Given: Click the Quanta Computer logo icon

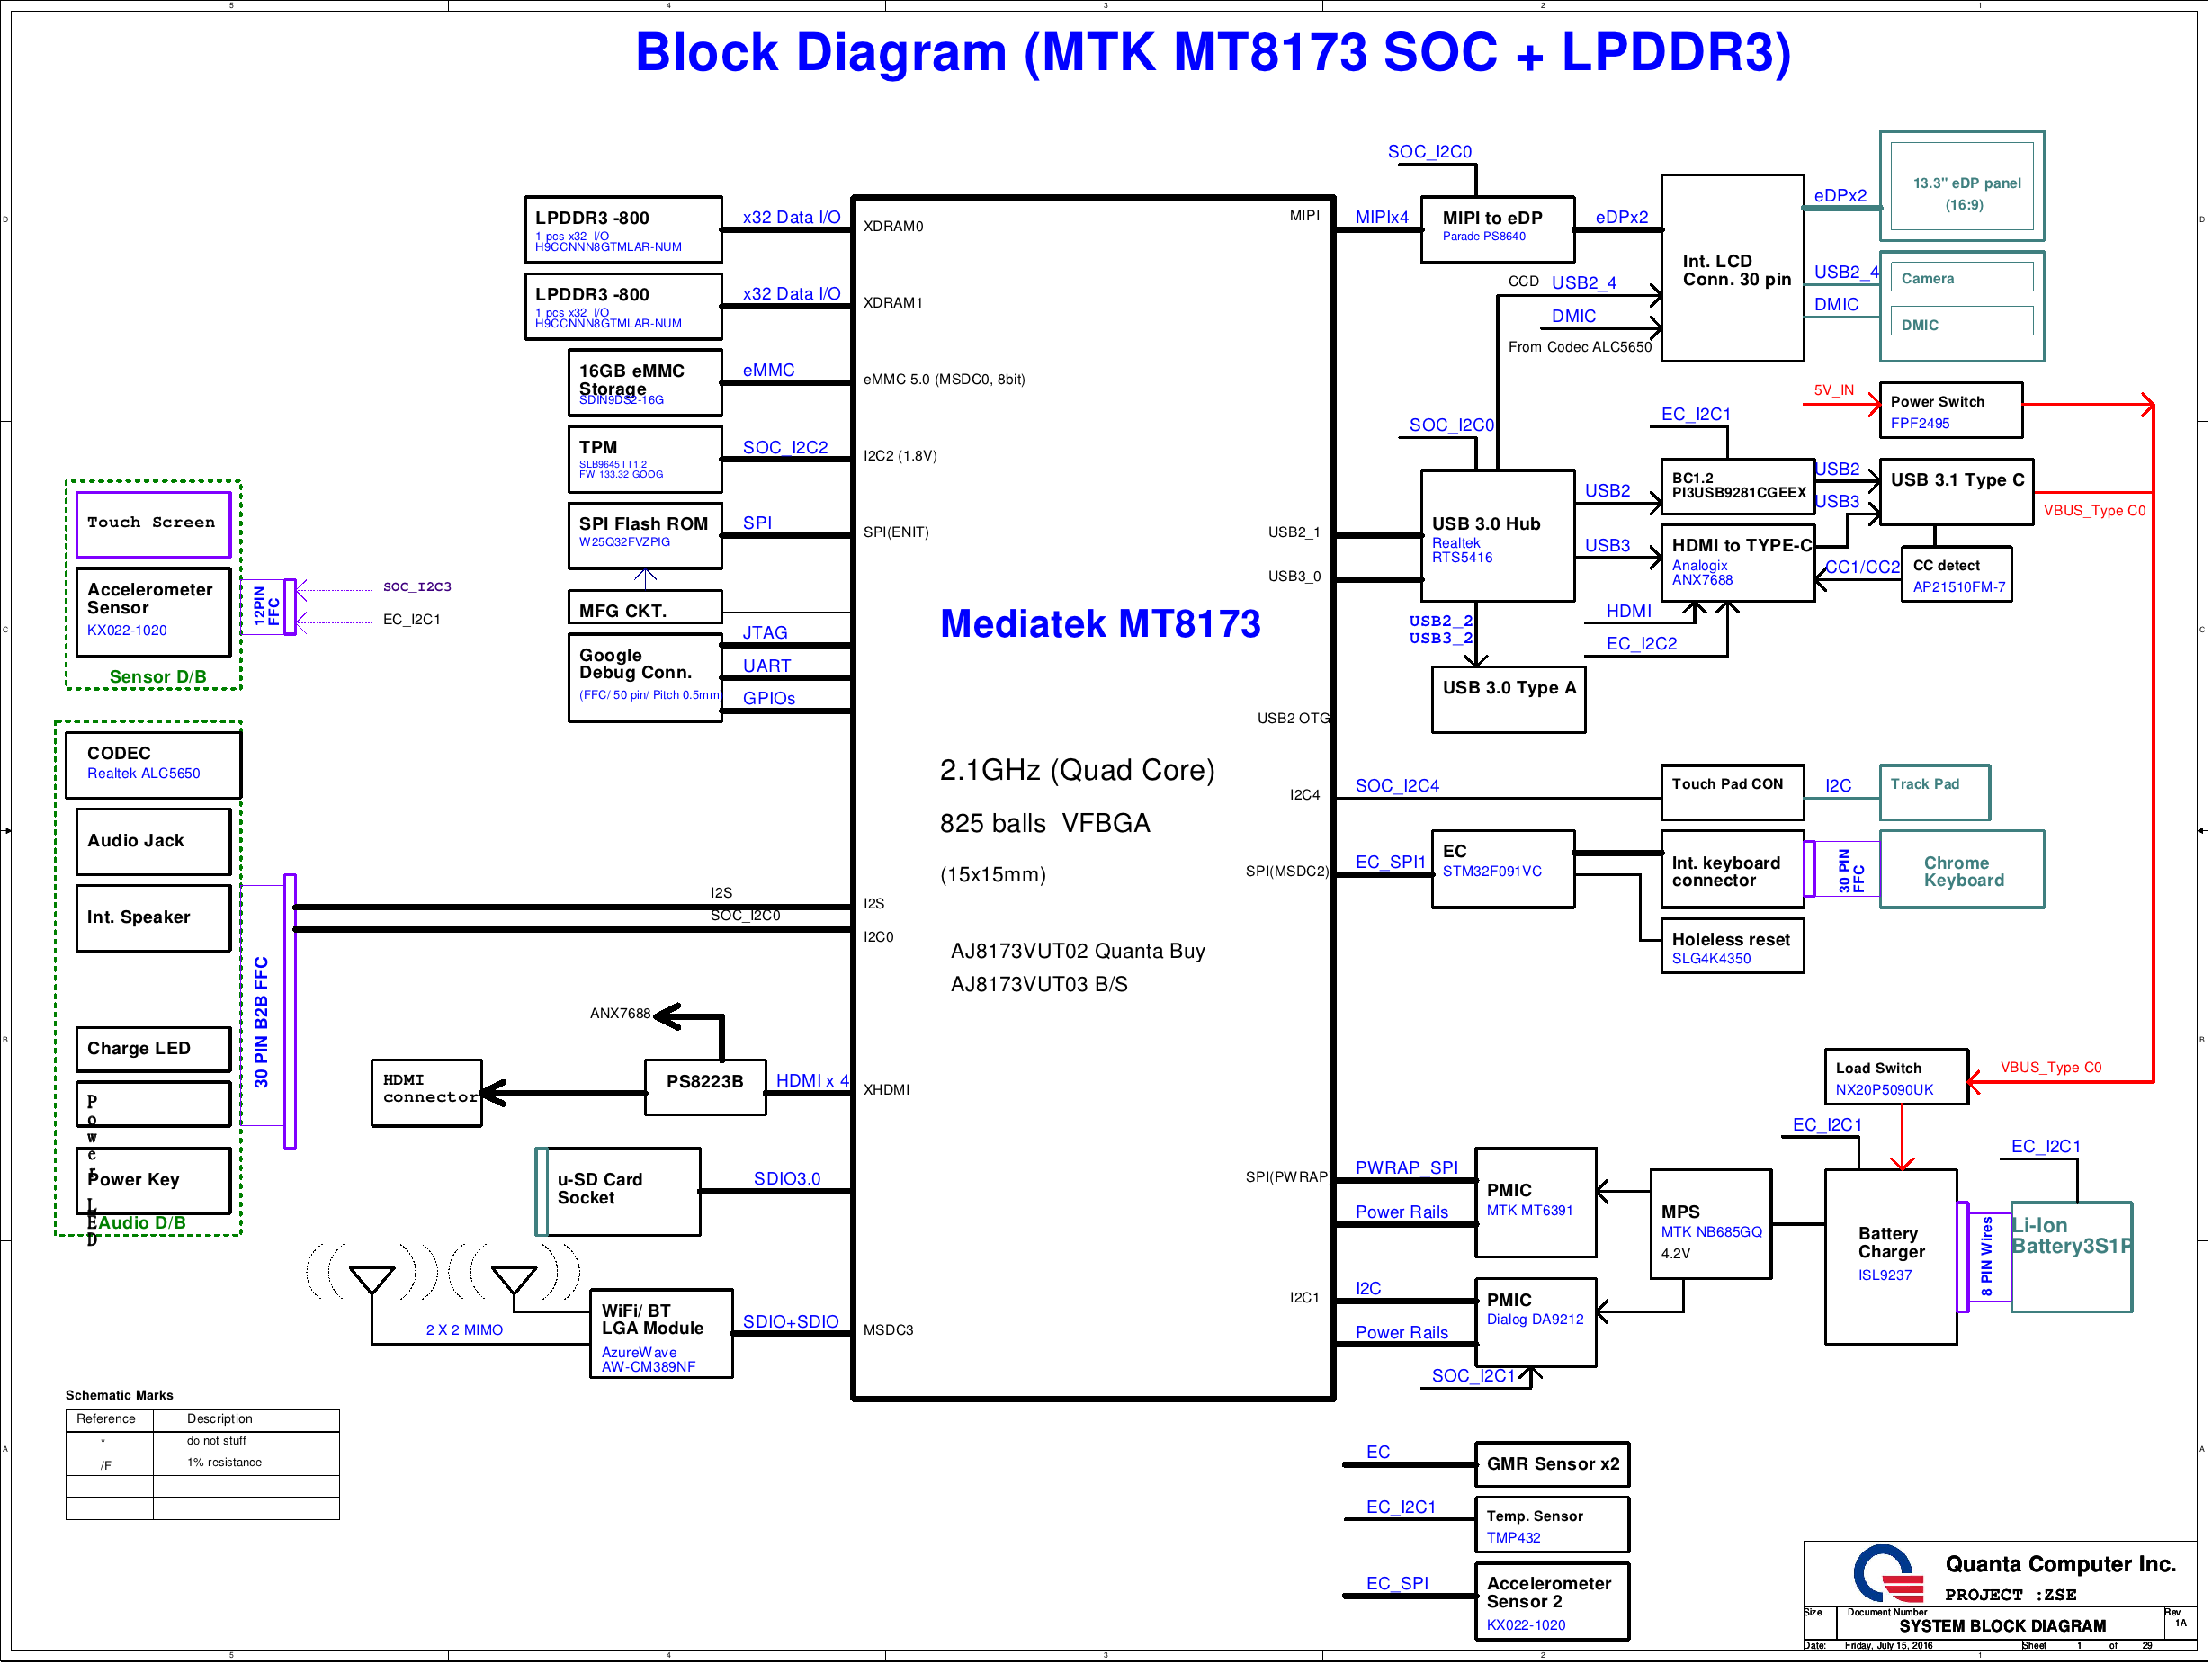Looking at the screenshot, I should 1888,1574.
